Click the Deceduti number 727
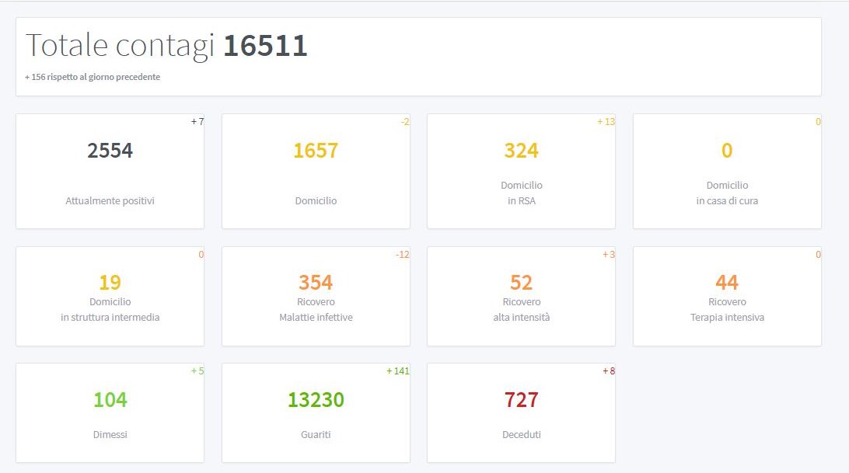The image size is (849, 473). click(x=521, y=400)
